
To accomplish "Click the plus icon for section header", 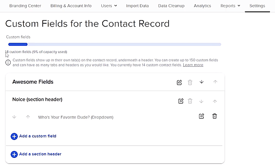I will coord(14,154).
